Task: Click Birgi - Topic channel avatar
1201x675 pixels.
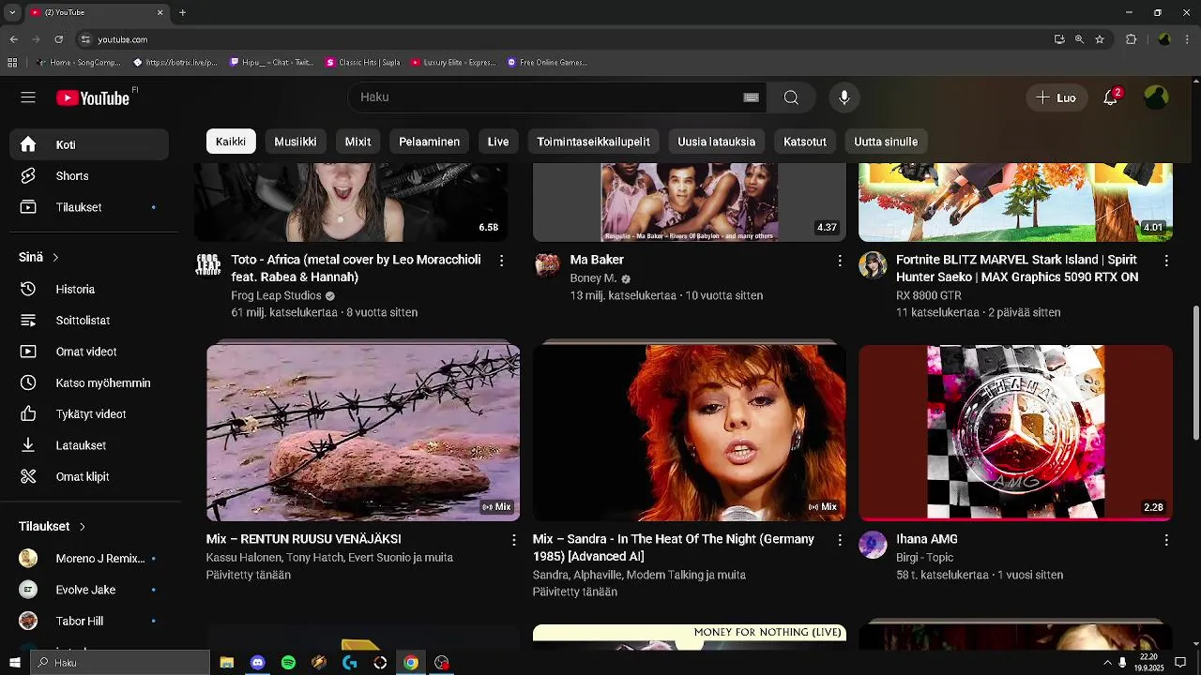Action: point(873,545)
